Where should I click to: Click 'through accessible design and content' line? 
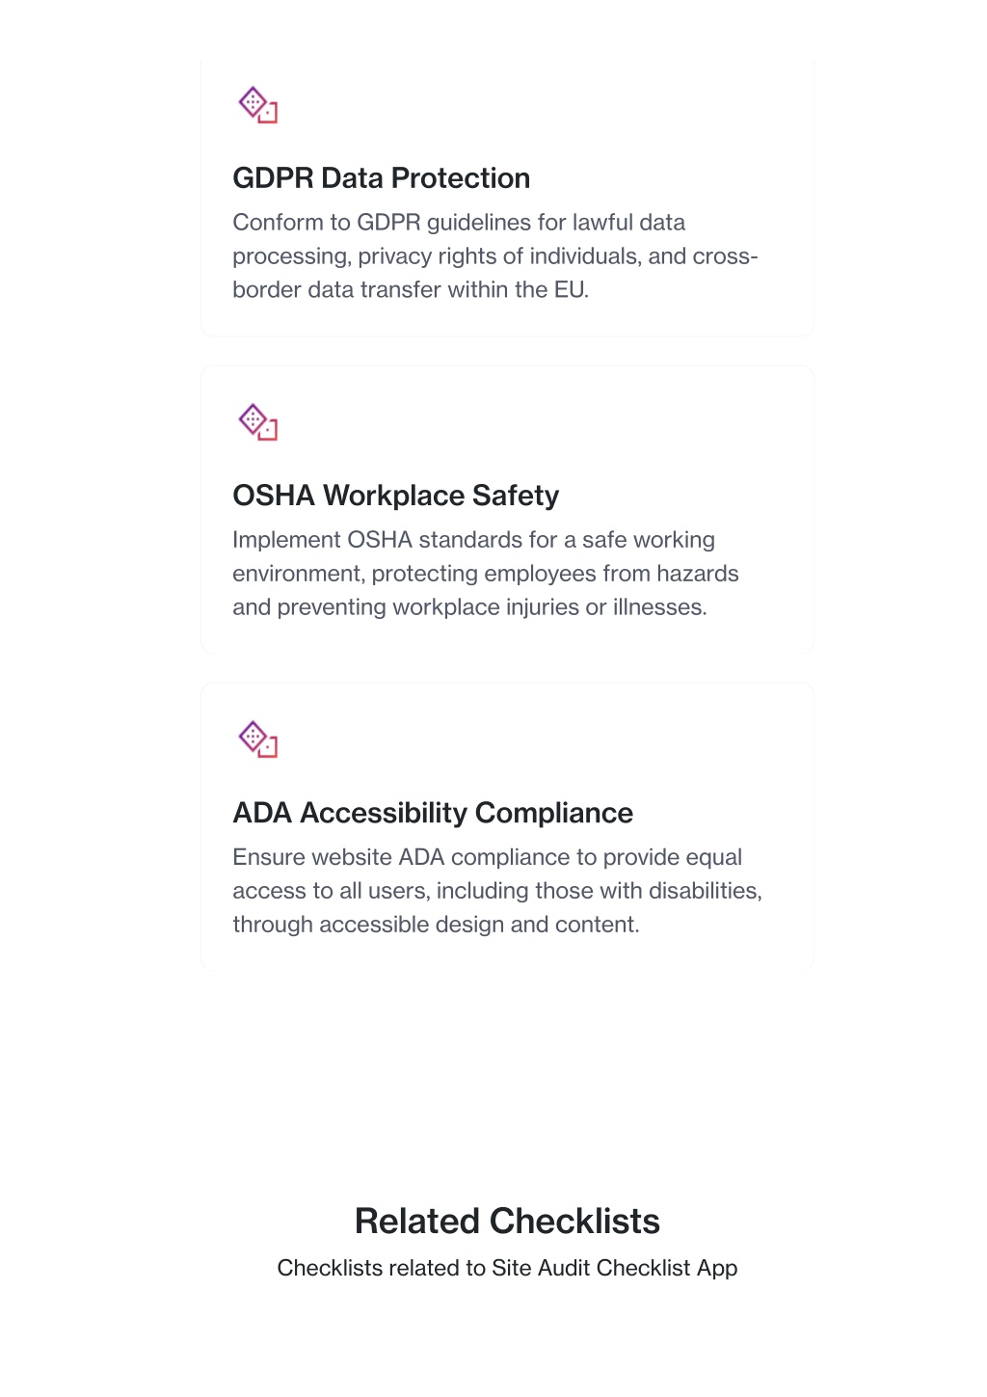(436, 925)
